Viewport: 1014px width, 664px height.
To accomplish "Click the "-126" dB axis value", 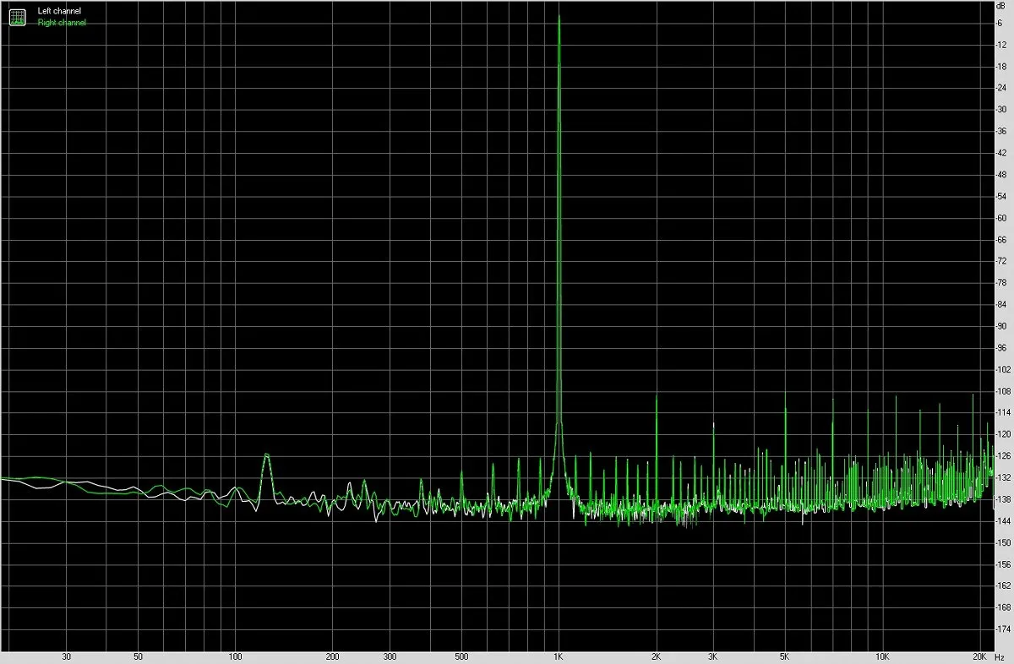I will click(x=1003, y=456).
